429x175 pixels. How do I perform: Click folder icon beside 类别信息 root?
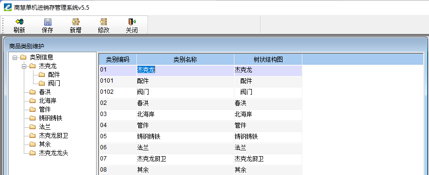pyautogui.click(x=23, y=57)
